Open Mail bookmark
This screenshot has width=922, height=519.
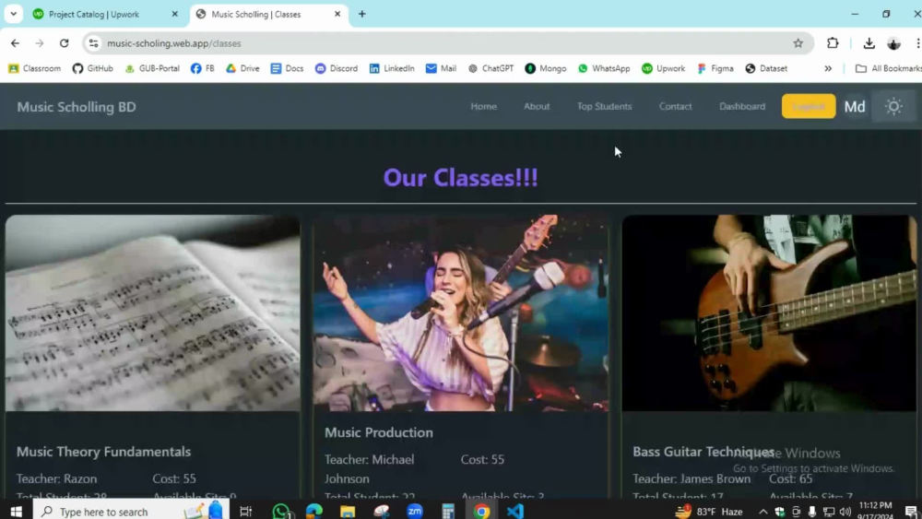point(441,69)
